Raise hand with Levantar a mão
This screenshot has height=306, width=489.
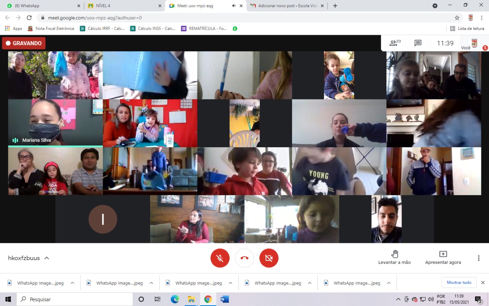[x=395, y=257]
